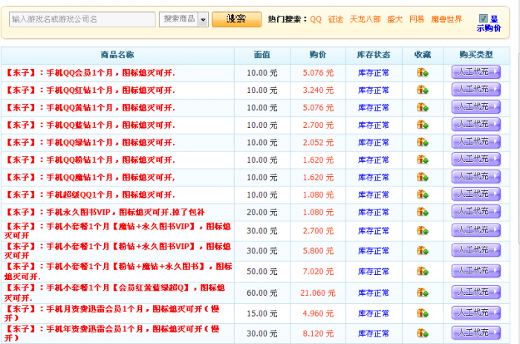
Task: Open product 【东子】手机QQ会员1个月
Action: (90, 73)
